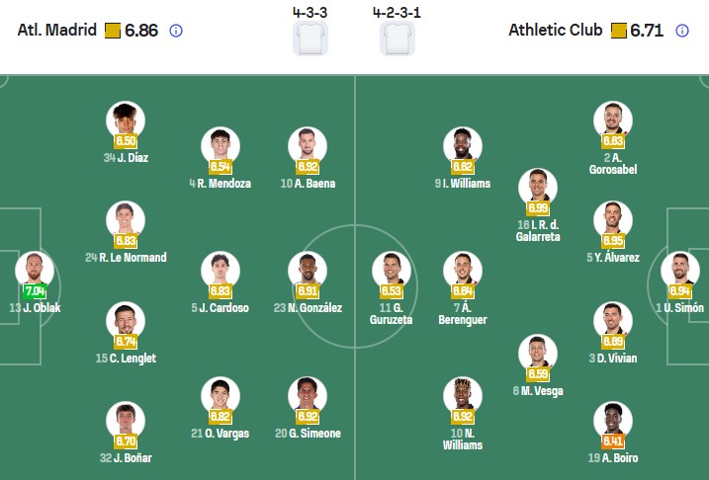Click G. Simeone's player photo

click(x=307, y=395)
